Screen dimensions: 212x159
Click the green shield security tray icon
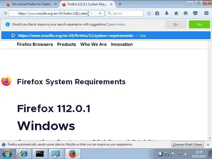pos(167,154)
